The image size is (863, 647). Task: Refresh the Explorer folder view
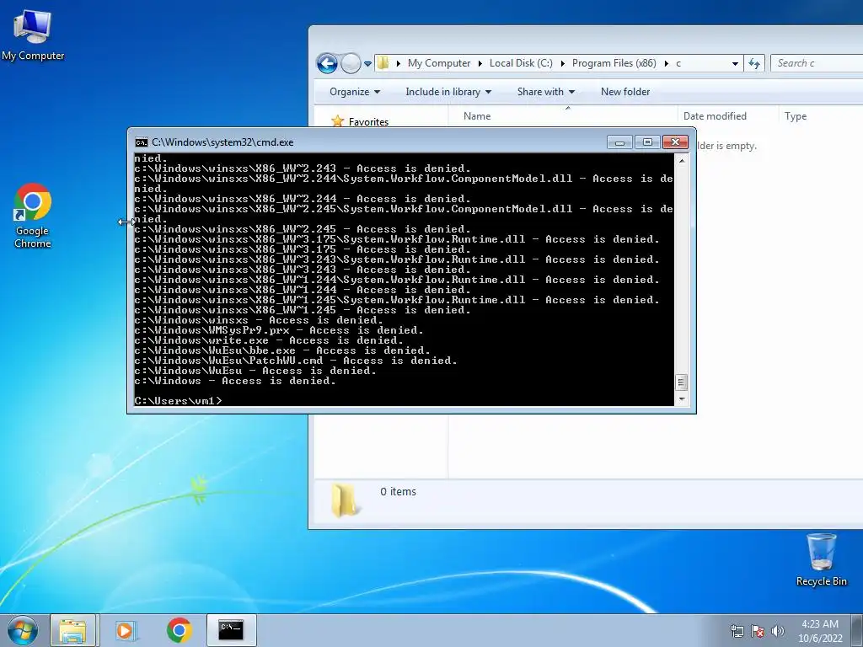[754, 63]
